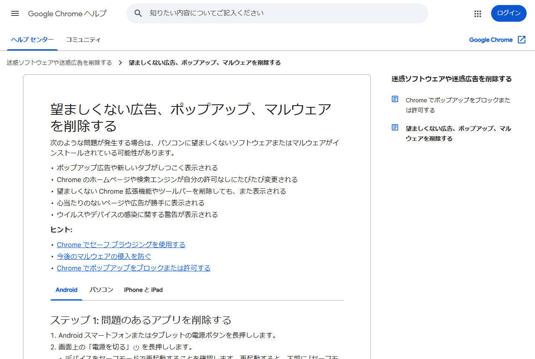The width and height of the screenshot is (535, 359).
Task: Open sidebar article Chrome でポップアップをブロックまたは許可する
Action: [x=458, y=105]
